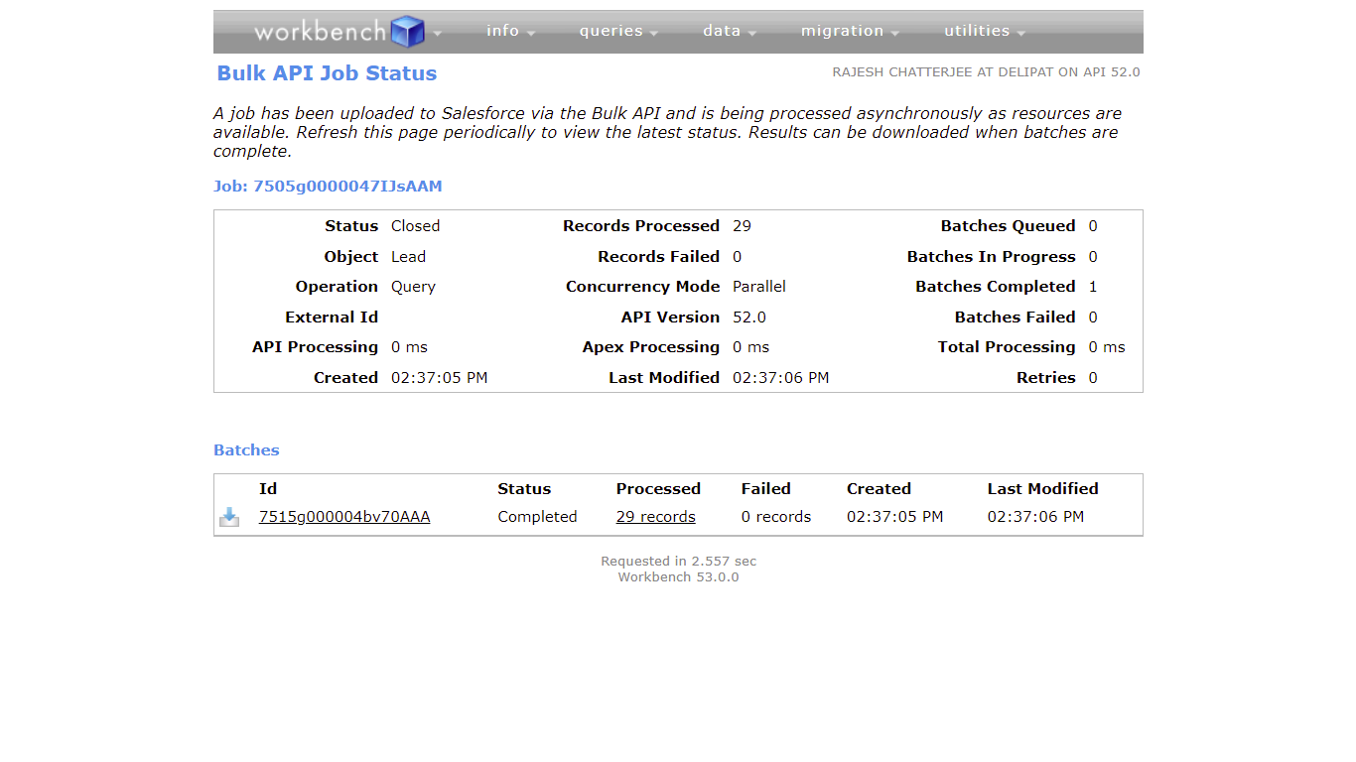Click the Id column header
The height and width of the screenshot is (762, 1356).
pyautogui.click(x=268, y=489)
